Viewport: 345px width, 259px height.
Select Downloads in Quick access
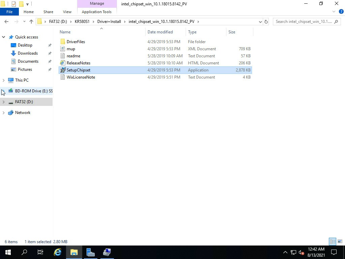click(x=28, y=53)
